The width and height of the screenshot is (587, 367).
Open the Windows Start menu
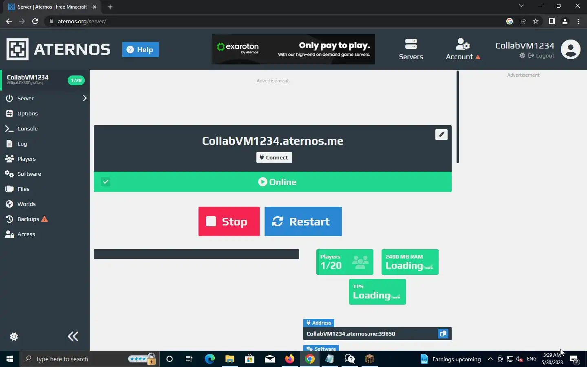[x=10, y=359]
